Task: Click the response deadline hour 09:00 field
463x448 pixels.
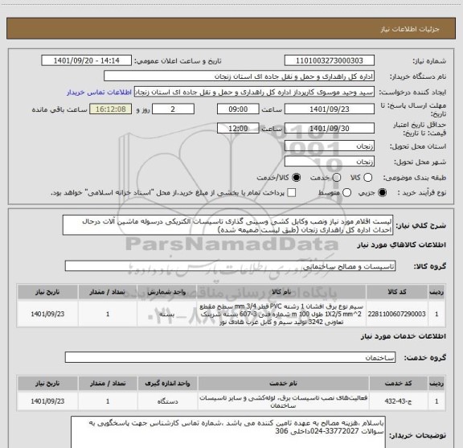Action: click(x=238, y=109)
